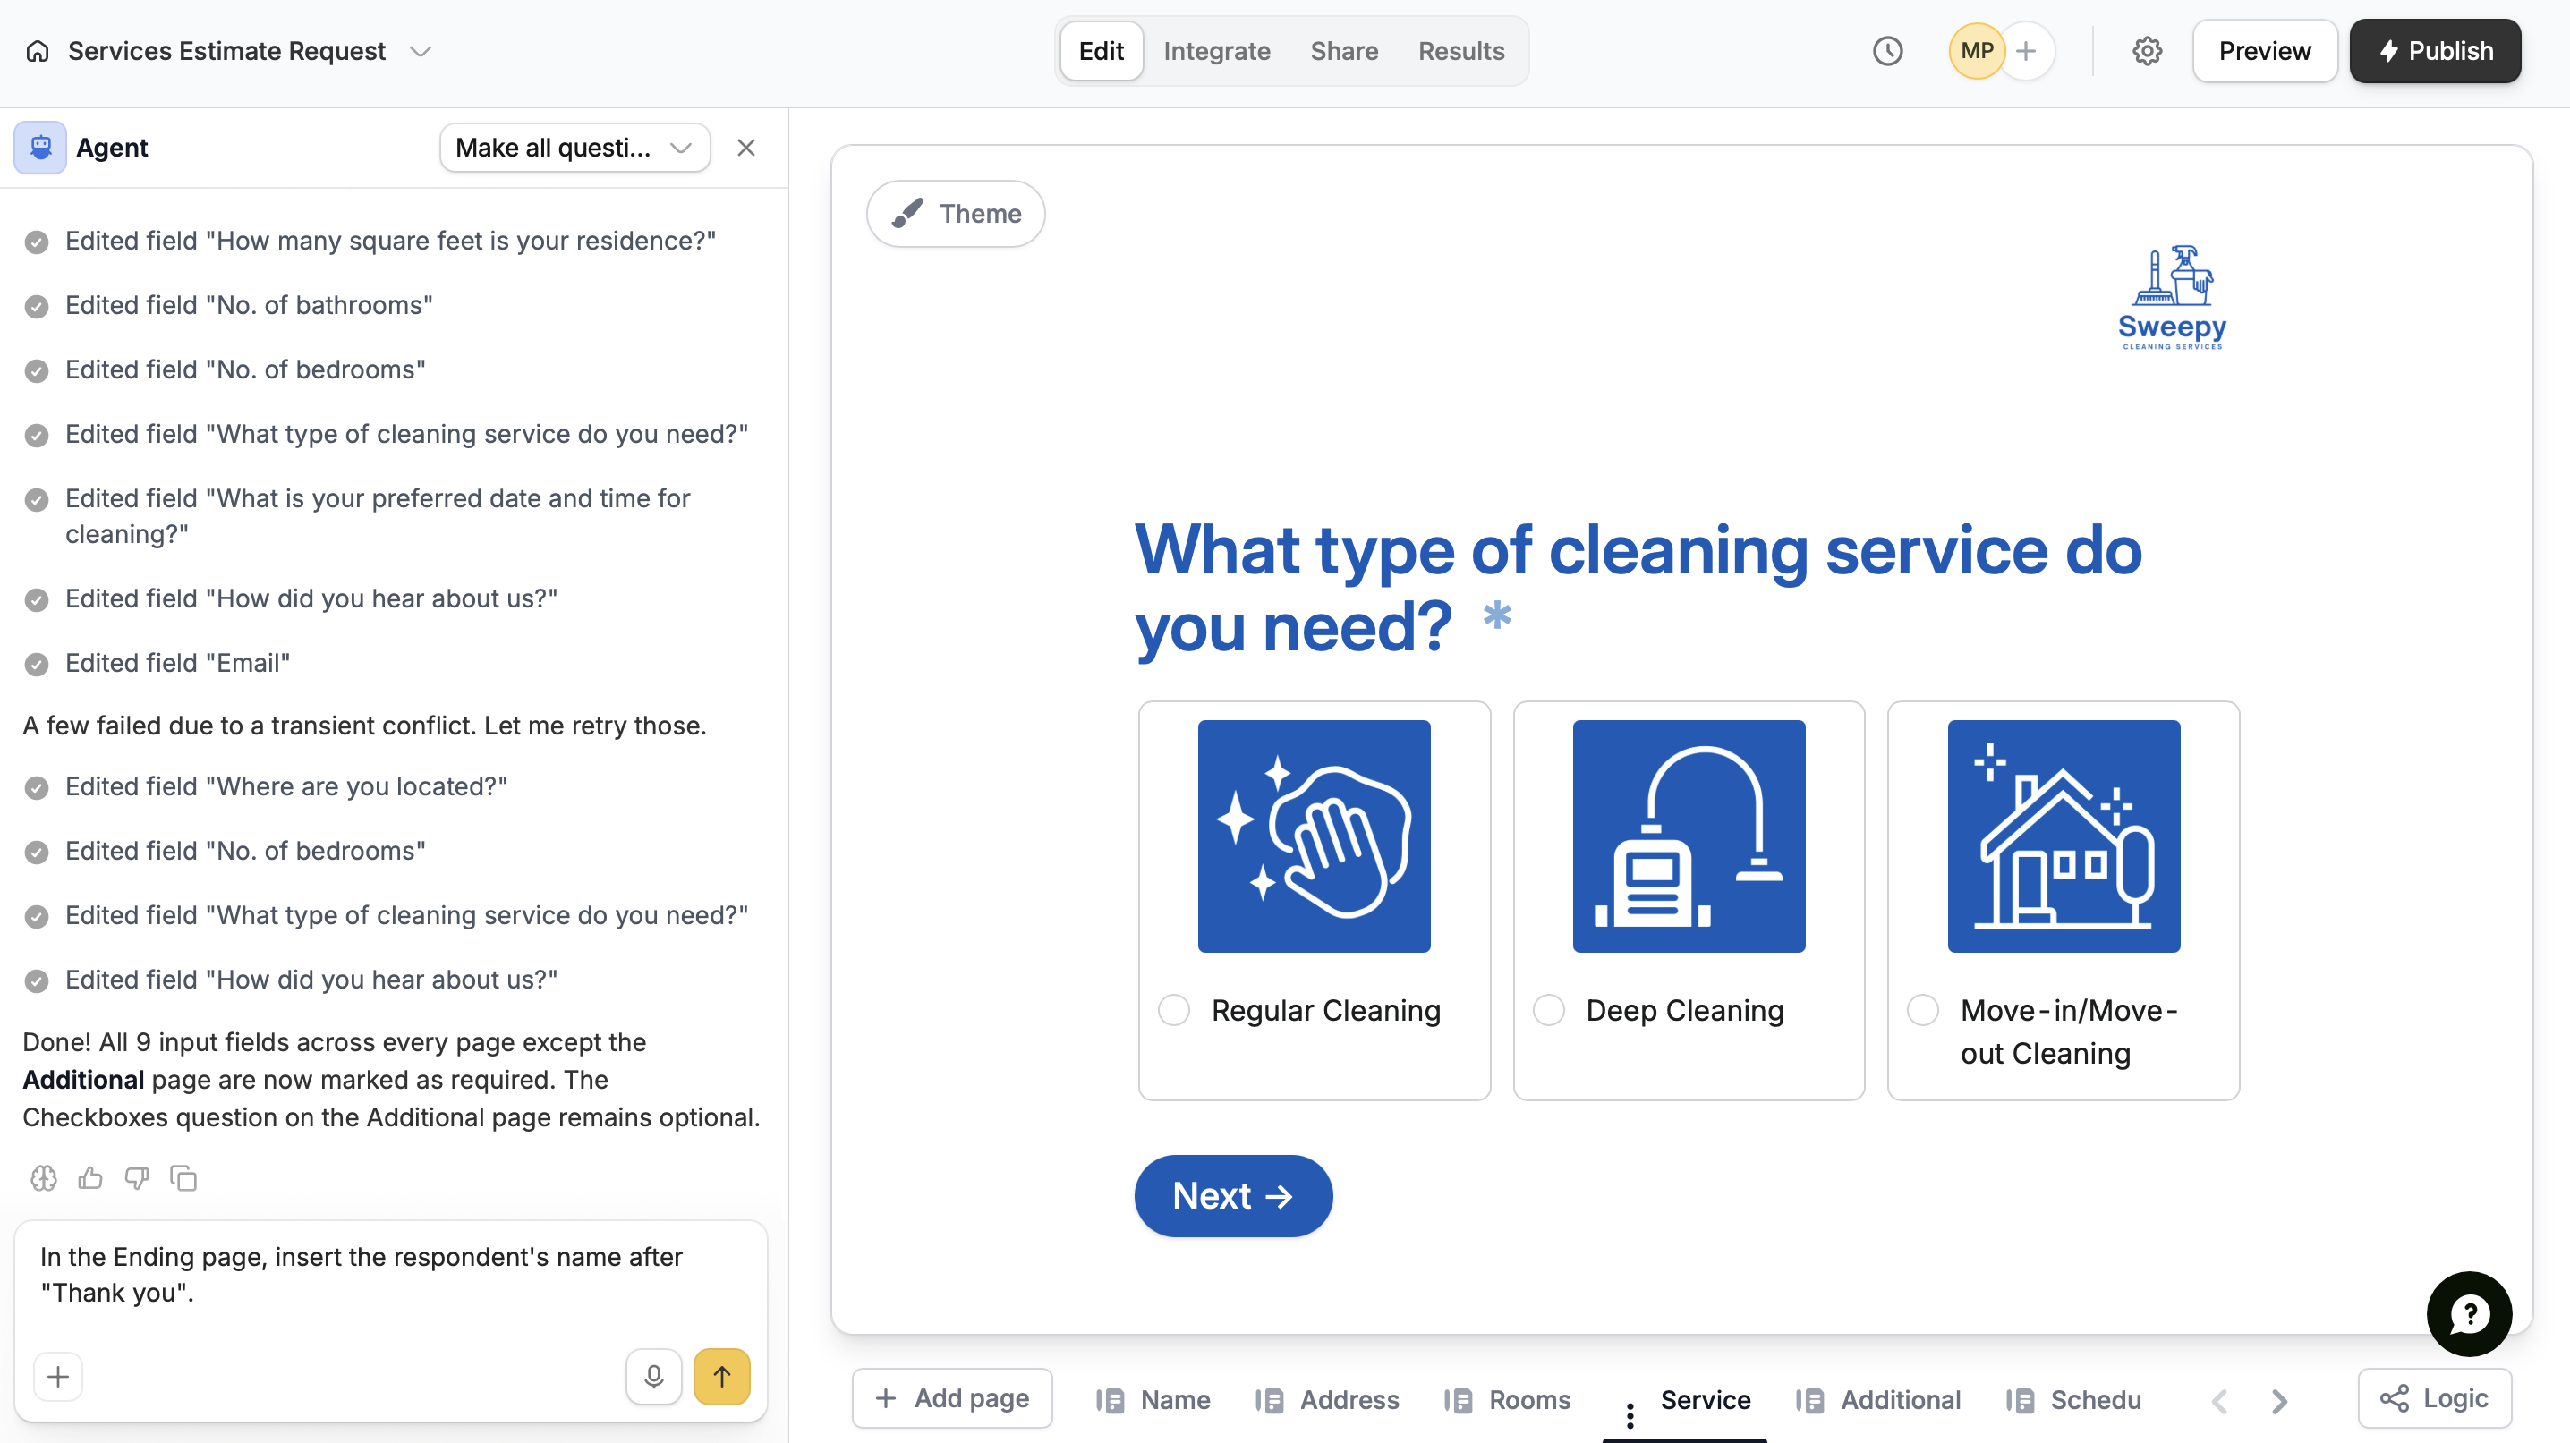Send the message with arrow button

click(x=721, y=1377)
